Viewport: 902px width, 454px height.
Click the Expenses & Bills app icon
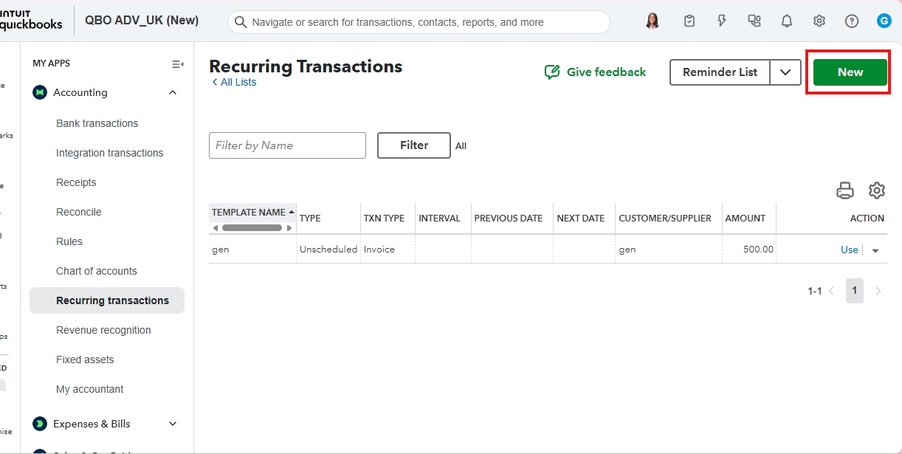coord(40,424)
